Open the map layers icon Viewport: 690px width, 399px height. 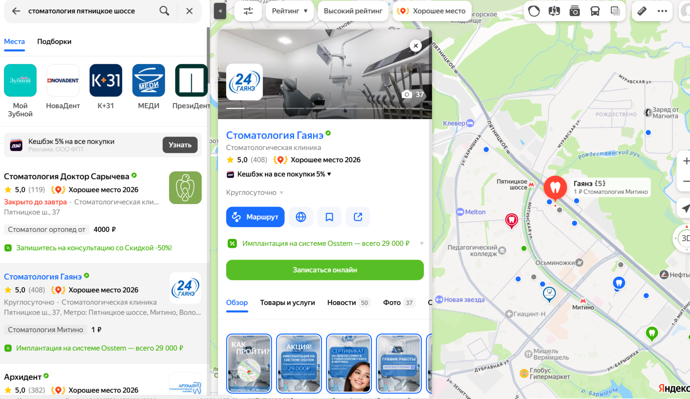pyautogui.click(x=615, y=11)
